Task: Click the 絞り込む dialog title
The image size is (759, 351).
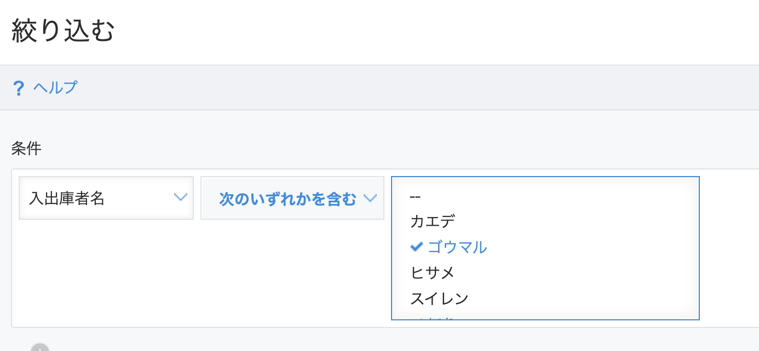Action: pos(63,30)
